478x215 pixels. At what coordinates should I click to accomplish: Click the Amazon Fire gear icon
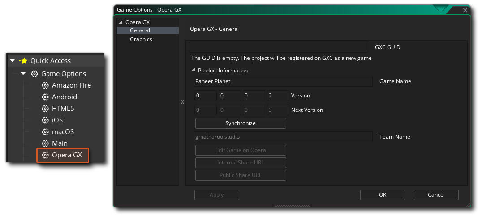[x=45, y=85]
